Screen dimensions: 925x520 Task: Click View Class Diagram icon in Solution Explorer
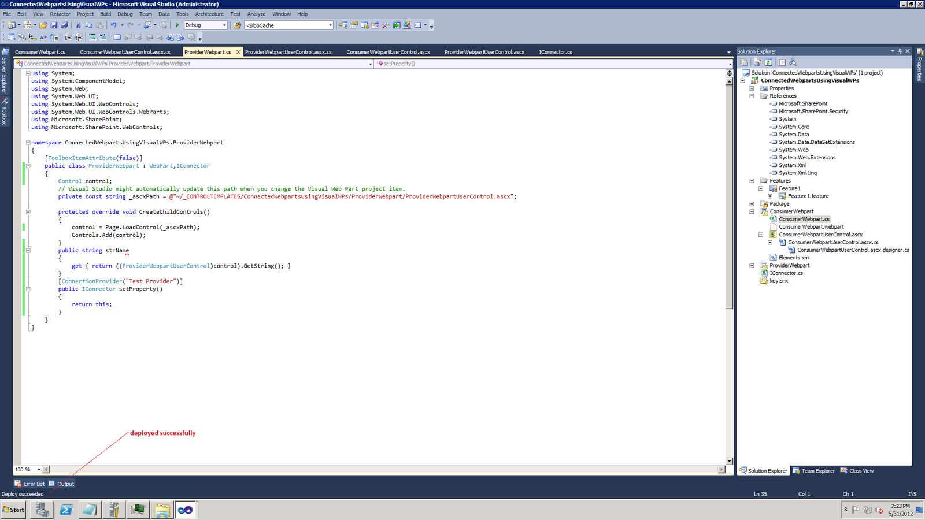(x=793, y=62)
